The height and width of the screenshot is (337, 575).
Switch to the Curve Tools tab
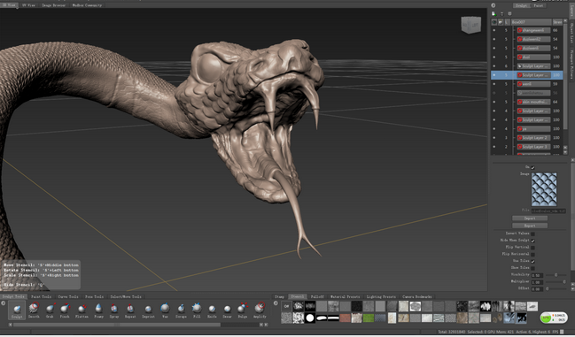click(68, 296)
